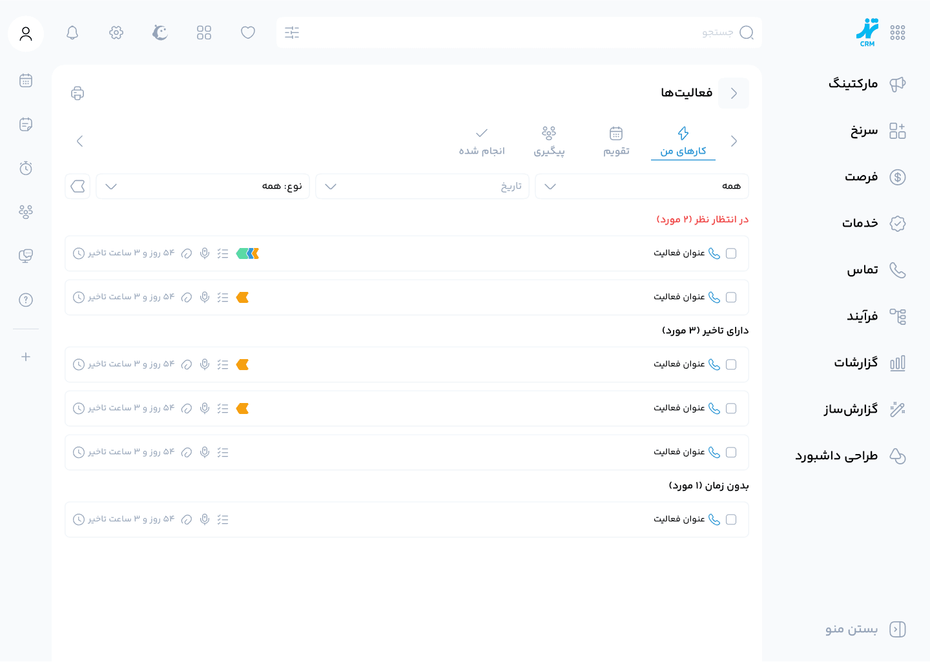Open the calendar icon in left sidebar
The height and width of the screenshot is (662, 930).
(x=26, y=80)
